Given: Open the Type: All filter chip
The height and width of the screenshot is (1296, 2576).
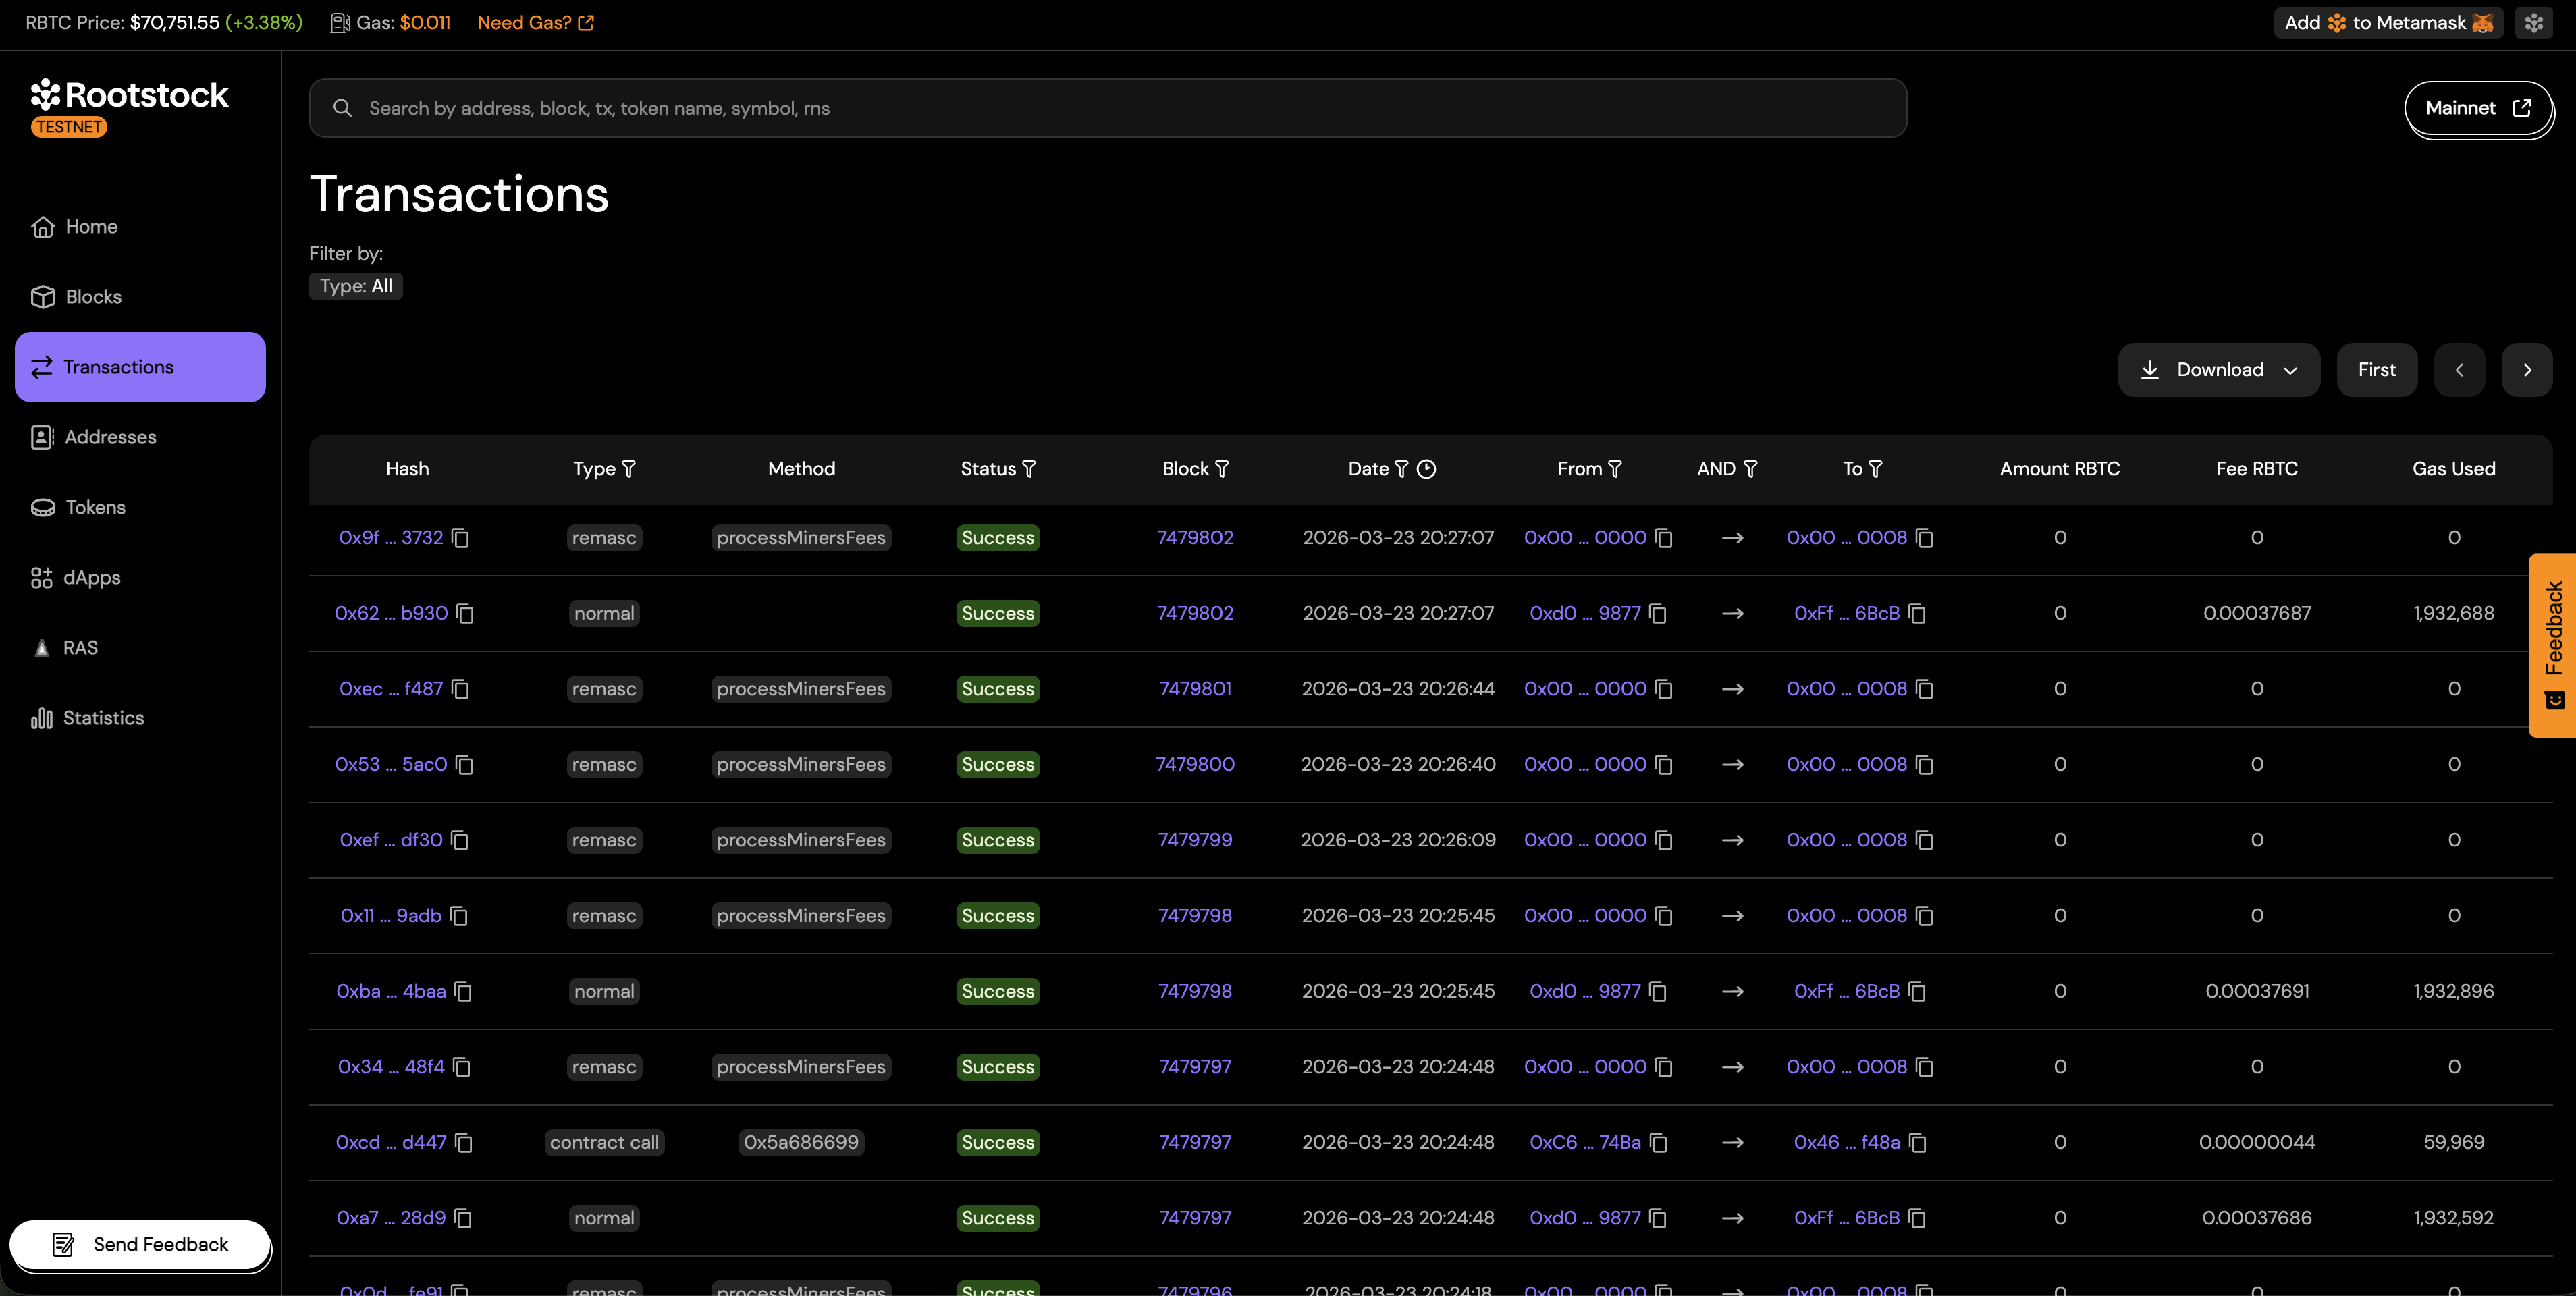Looking at the screenshot, I should [x=355, y=286].
